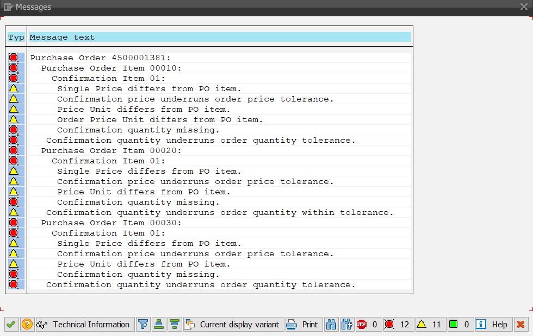Click the Find Next binoculars icon
This screenshot has width=533, height=336.
tap(347, 325)
